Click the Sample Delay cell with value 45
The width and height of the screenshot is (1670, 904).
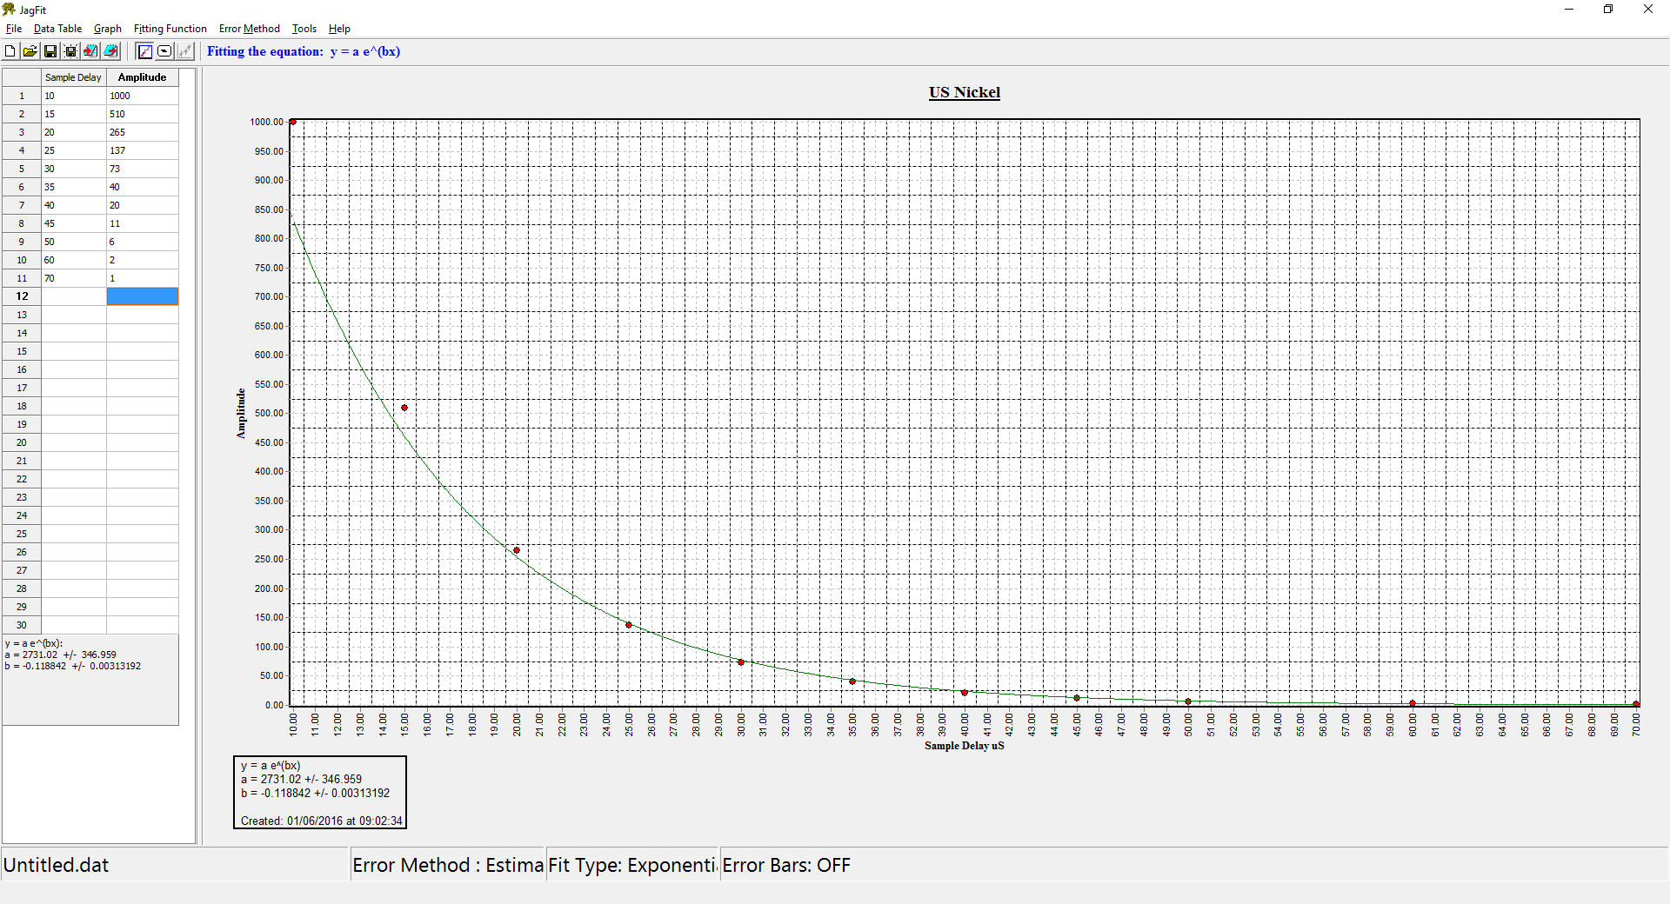click(x=74, y=223)
